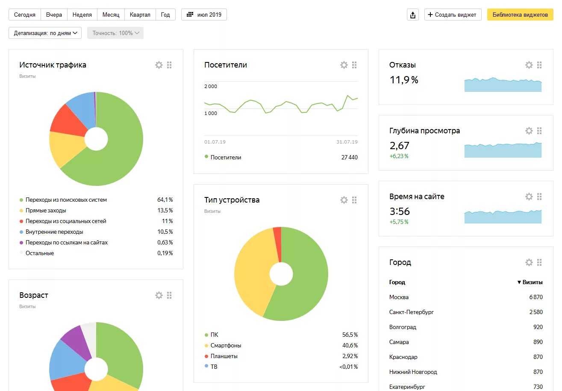The image size is (562, 391).
Task: Click the Самара row in city table
Action: tap(466, 342)
